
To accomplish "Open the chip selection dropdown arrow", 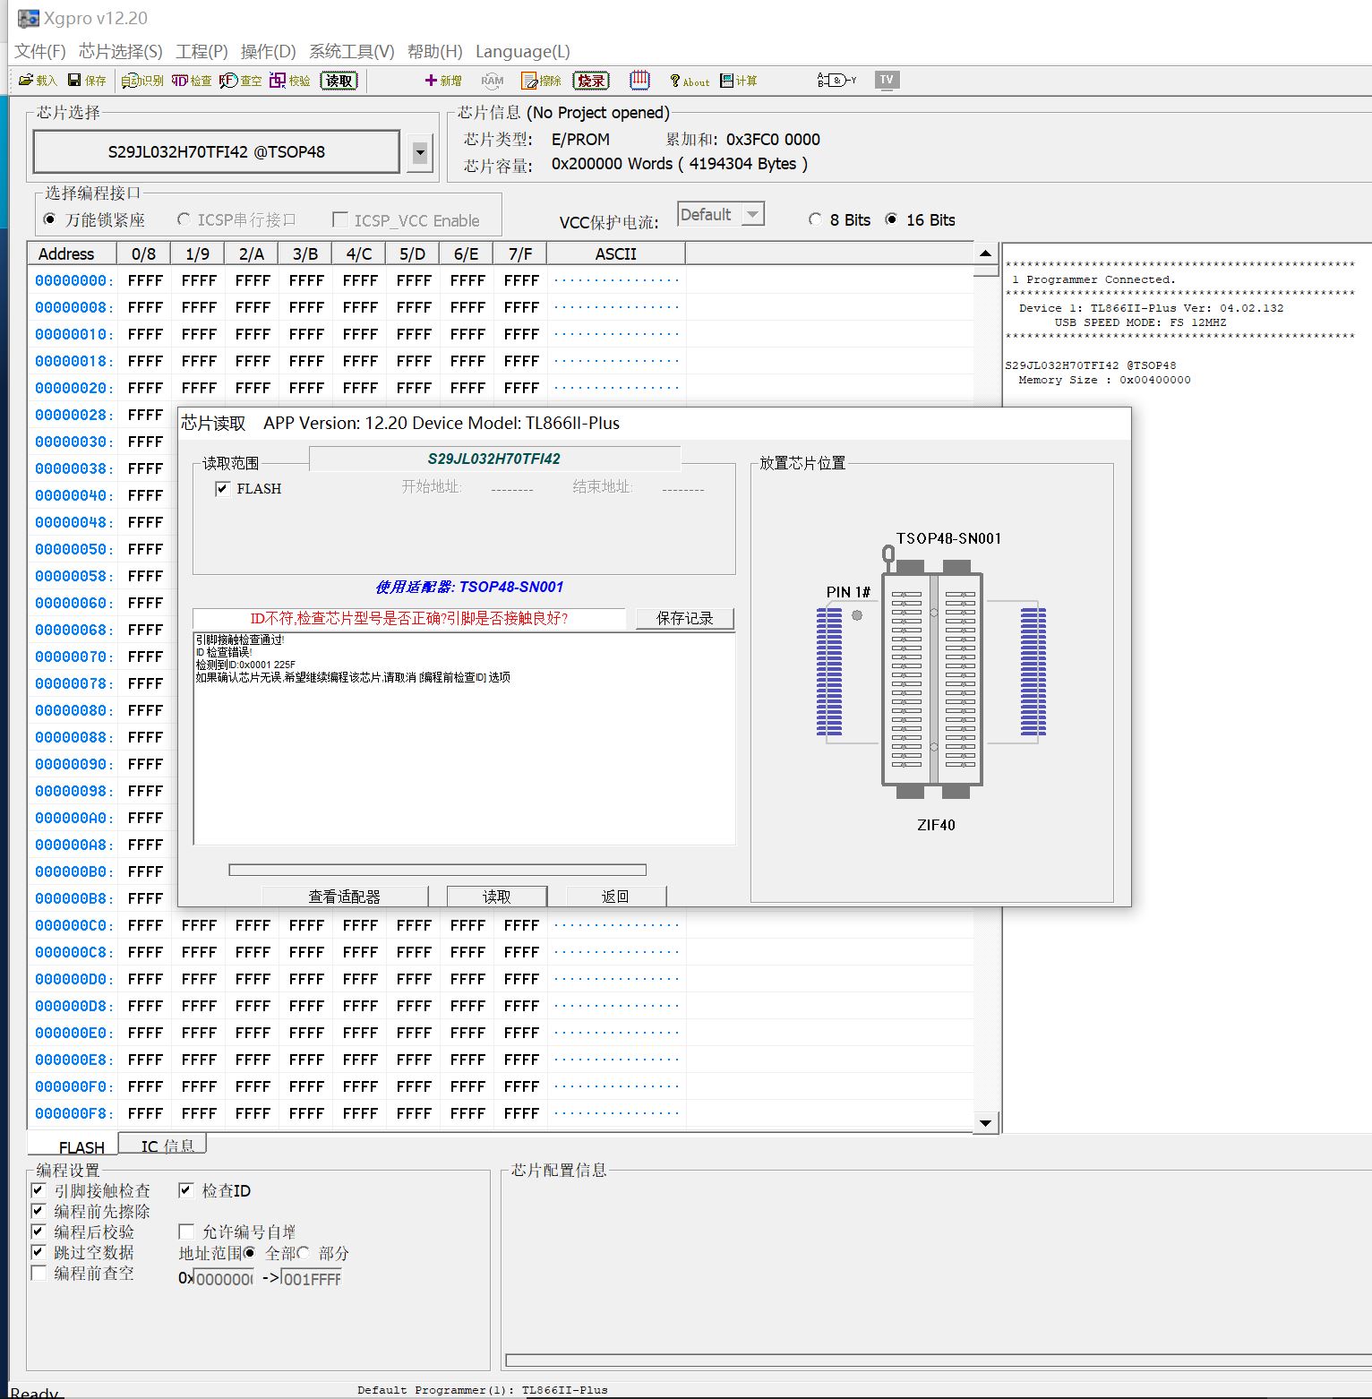I will (x=419, y=152).
